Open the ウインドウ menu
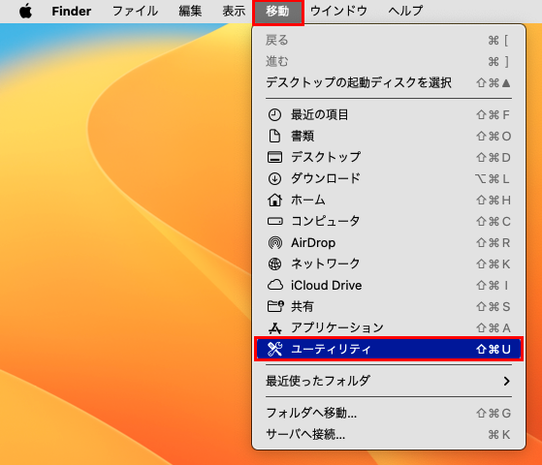 (x=338, y=11)
